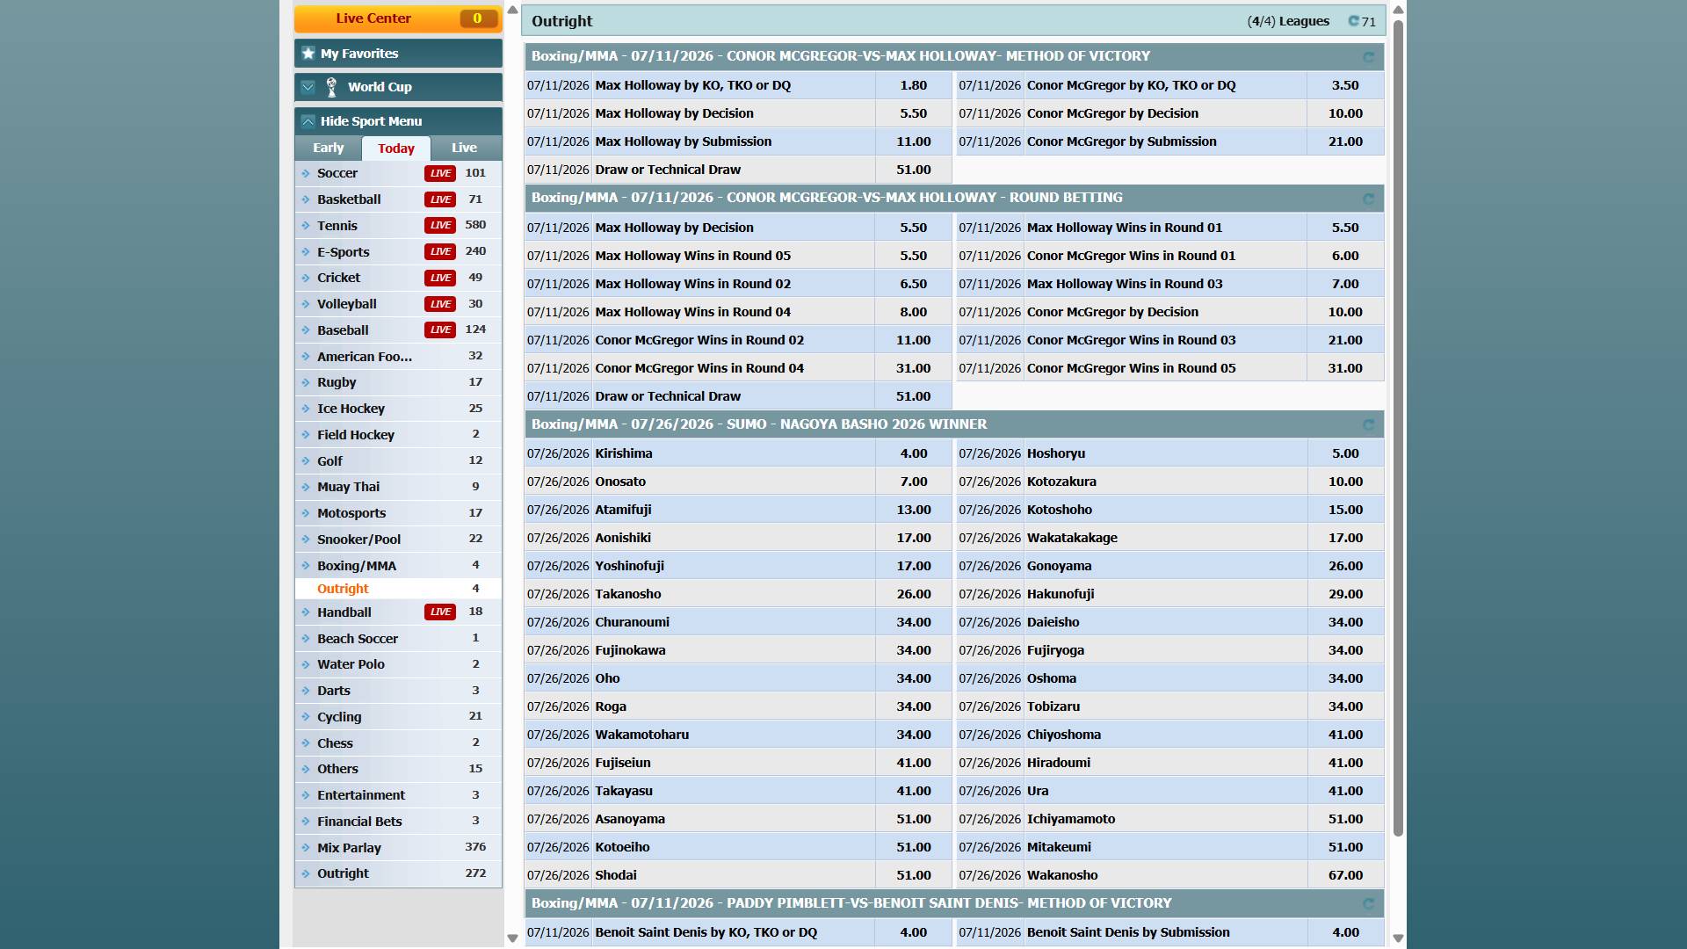The height and width of the screenshot is (949, 1687).
Task: Click the E-Sports LIVE badge
Action: 440,252
